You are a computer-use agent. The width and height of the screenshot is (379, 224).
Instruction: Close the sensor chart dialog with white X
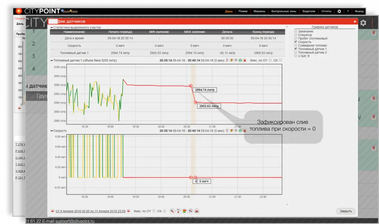pos(355,22)
